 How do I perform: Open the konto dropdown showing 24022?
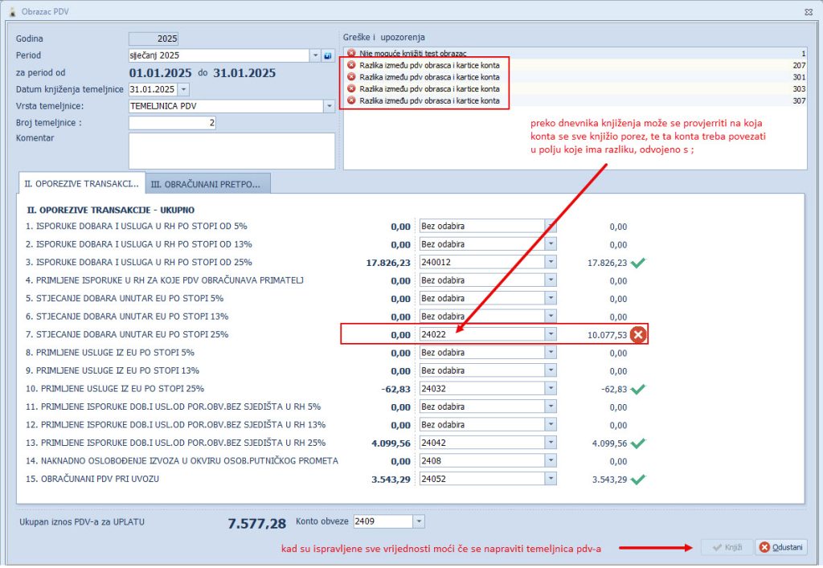[x=551, y=334]
